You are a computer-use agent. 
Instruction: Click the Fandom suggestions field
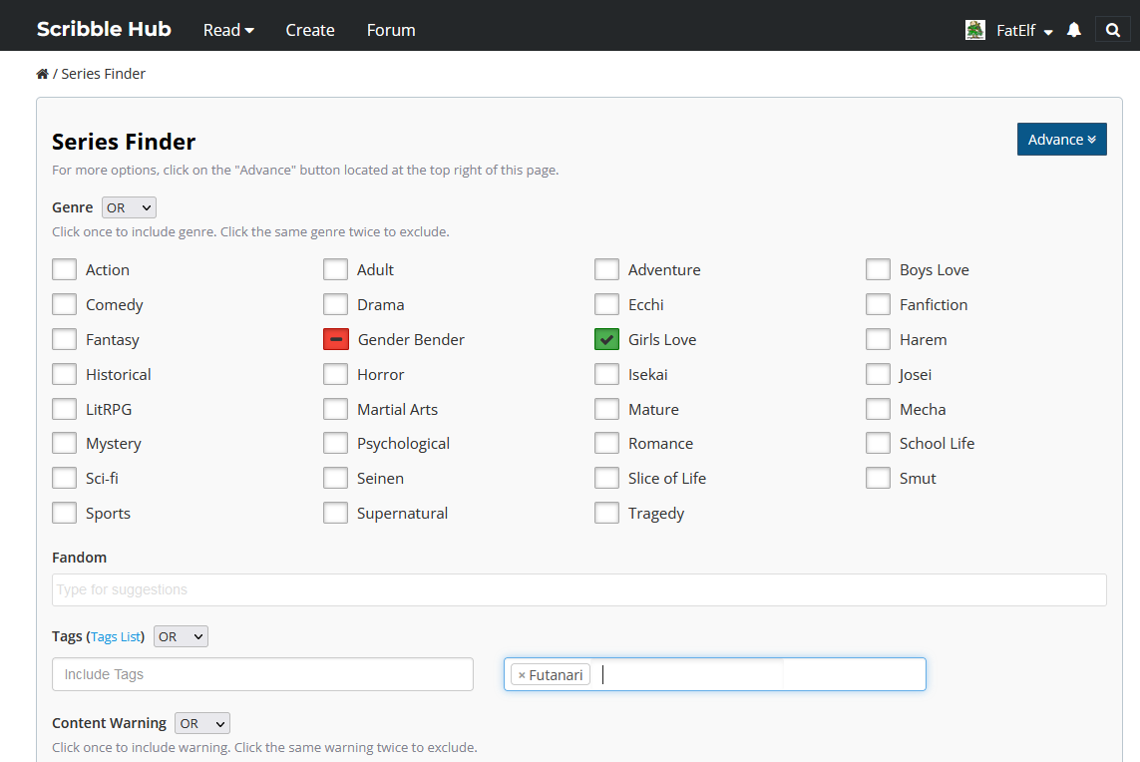click(578, 589)
